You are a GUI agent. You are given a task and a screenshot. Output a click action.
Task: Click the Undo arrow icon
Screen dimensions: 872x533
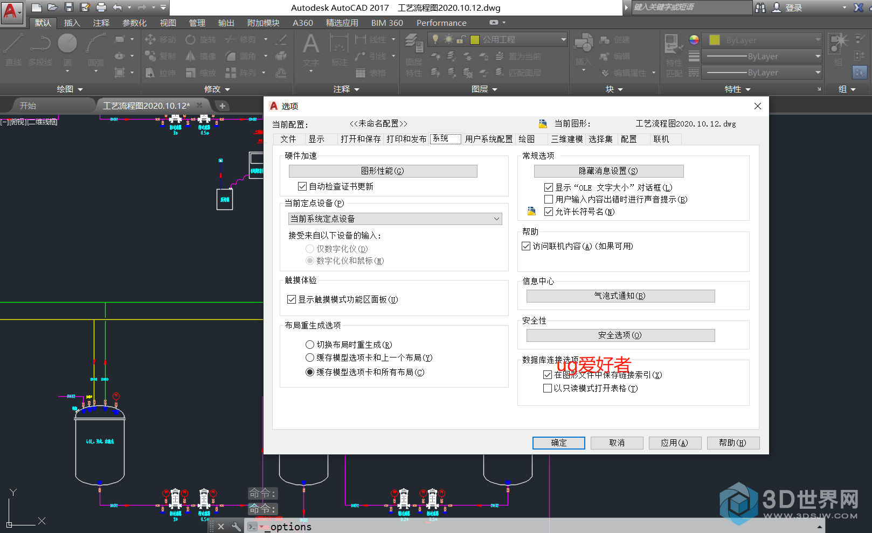pos(117,8)
